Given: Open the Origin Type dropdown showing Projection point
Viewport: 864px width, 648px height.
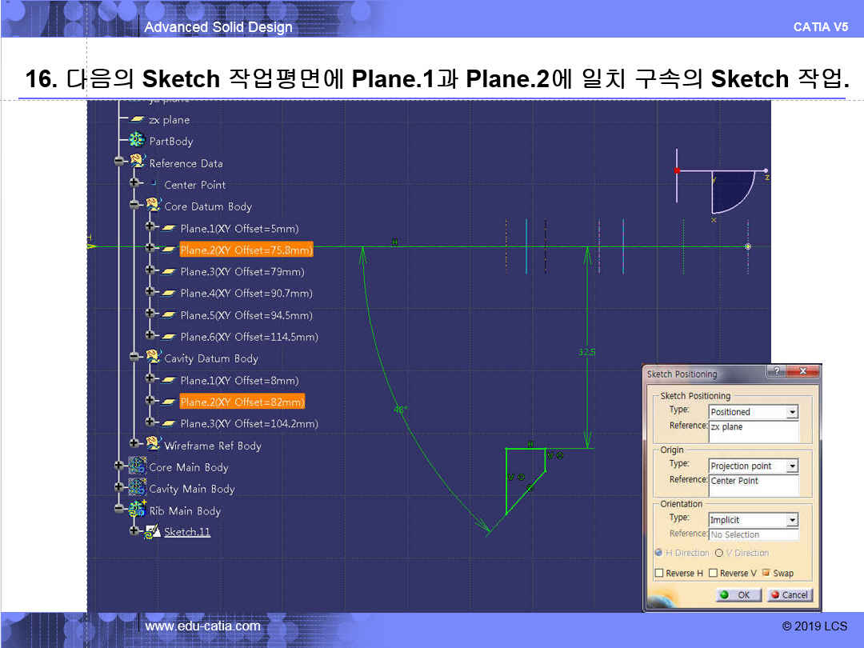Looking at the screenshot, I should point(791,466).
